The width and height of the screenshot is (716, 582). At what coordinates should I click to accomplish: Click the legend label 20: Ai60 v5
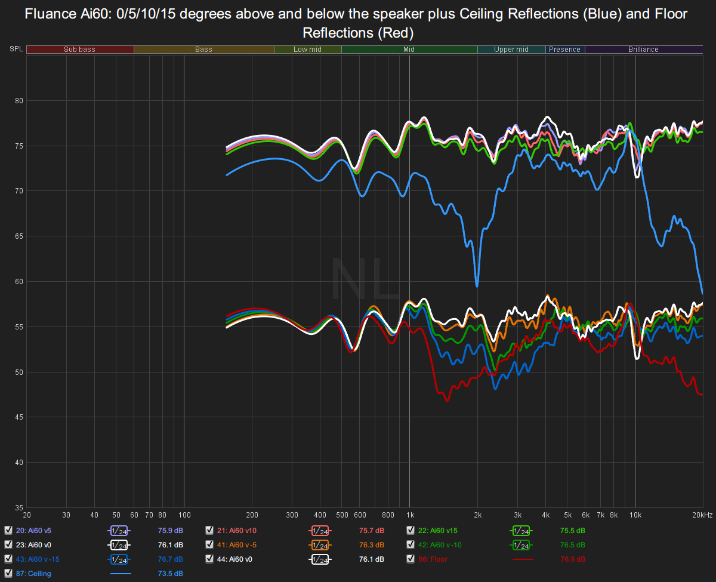click(34, 530)
